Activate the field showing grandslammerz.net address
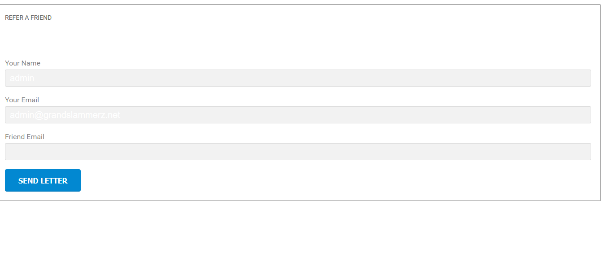Image resolution: width=605 pixels, height=271 pixels. pos(297,115)
